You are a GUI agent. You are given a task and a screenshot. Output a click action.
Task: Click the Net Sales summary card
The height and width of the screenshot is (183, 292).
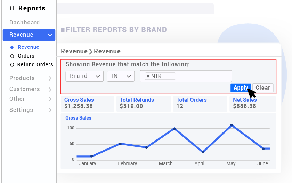(x=252, y=103)
